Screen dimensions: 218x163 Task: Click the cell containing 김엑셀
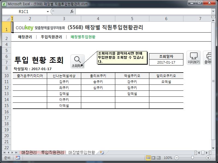pyautogui.click(x=64, y=94)
